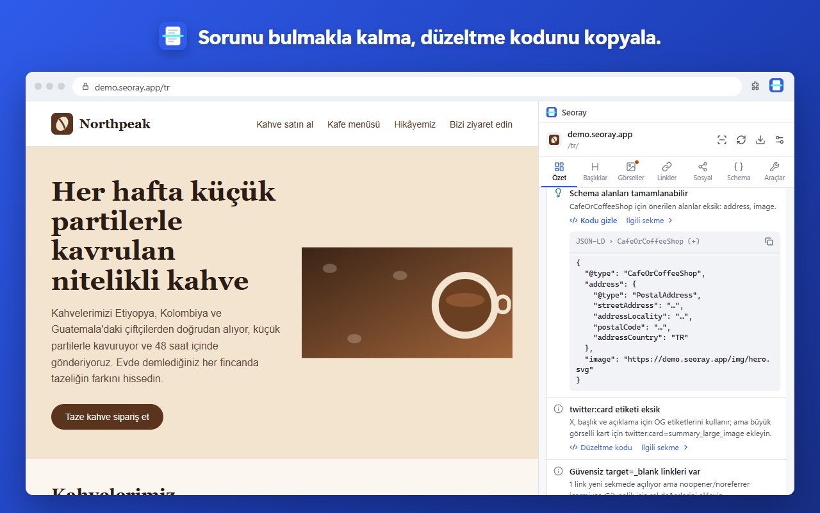Open the Sosyal tab

pos(703,172)
